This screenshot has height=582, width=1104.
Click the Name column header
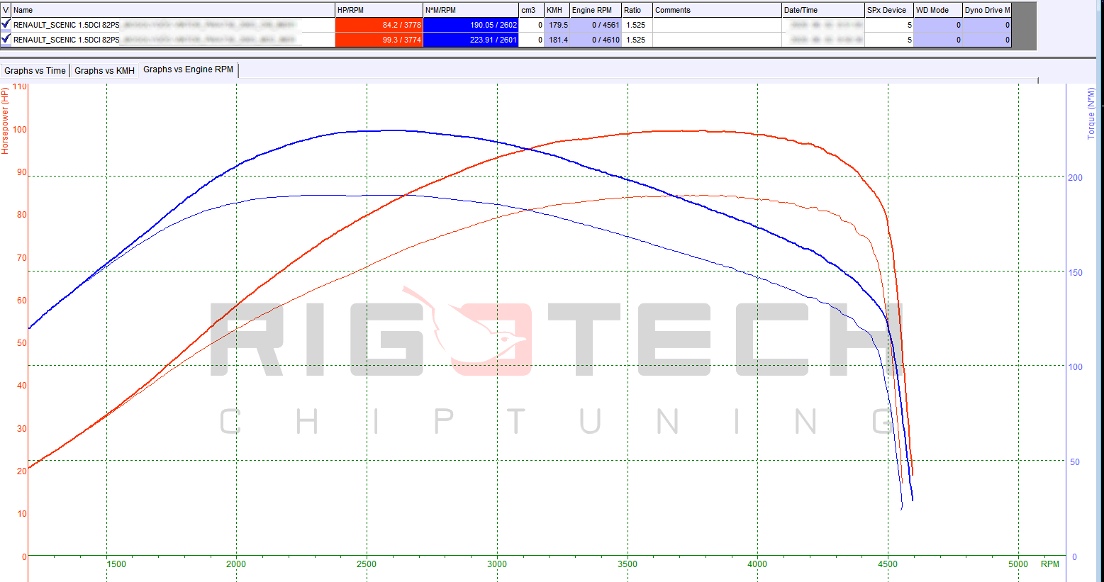pyautogui.click(x=173, y=10)
